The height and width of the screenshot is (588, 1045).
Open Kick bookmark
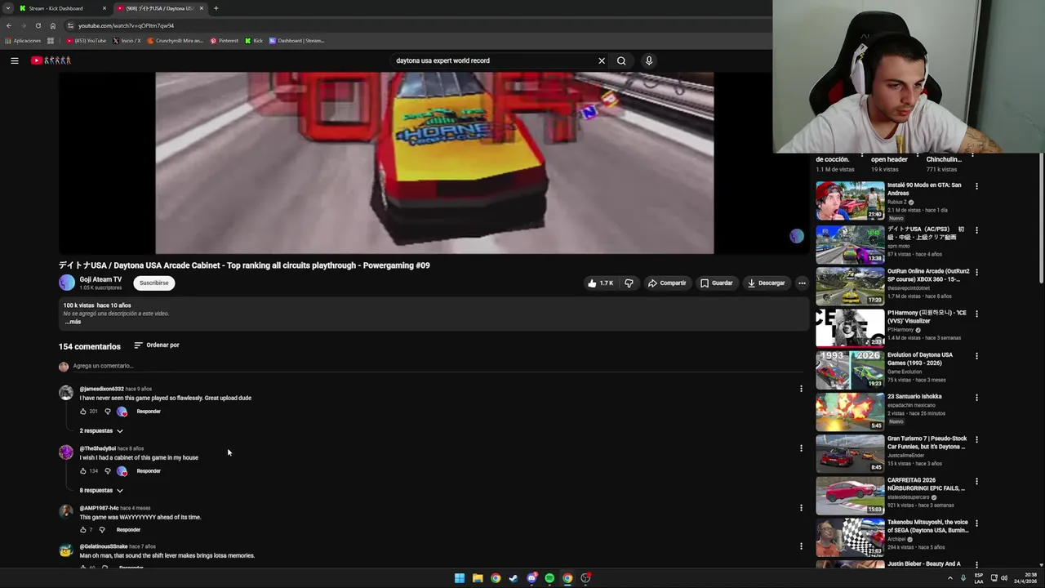tap(254, 41)
